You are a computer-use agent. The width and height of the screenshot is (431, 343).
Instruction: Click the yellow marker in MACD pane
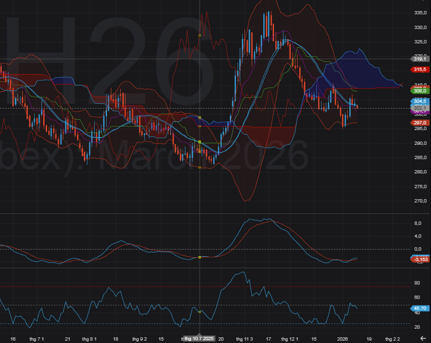199,257
